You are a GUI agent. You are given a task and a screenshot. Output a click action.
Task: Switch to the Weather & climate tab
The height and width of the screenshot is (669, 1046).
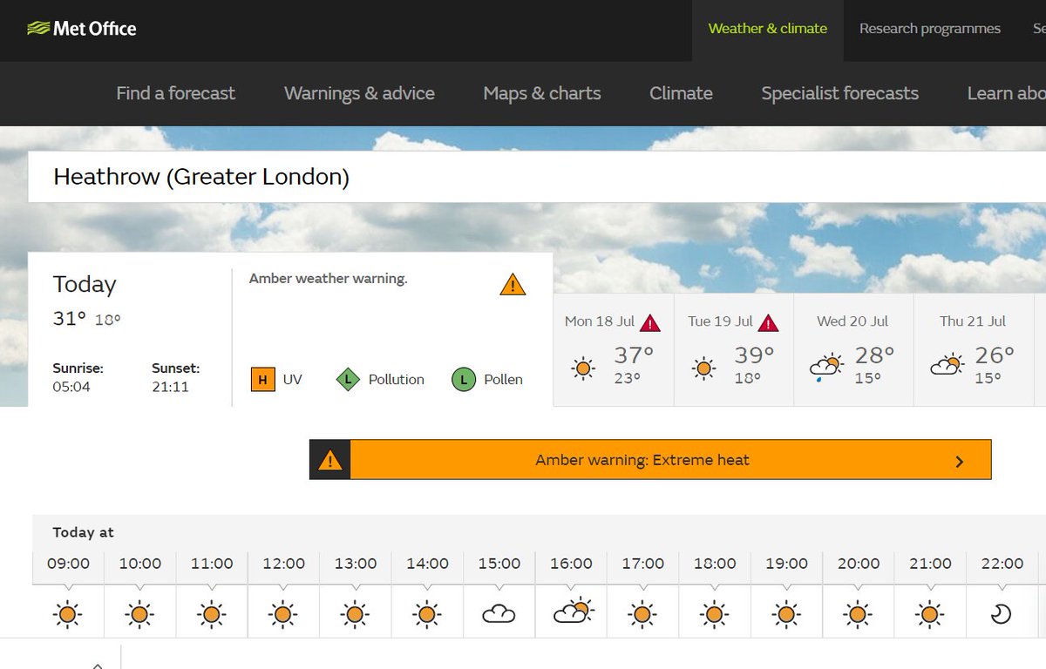pyautogui.click(x=767, y=28)
